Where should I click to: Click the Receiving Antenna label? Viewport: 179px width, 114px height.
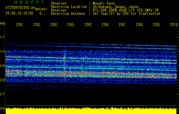pyautogui.click(x=68, y=14)
